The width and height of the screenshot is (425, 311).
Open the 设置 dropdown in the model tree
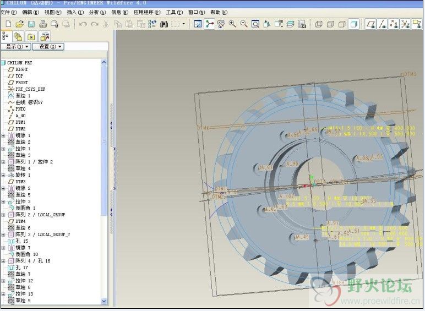click(48, 47)
